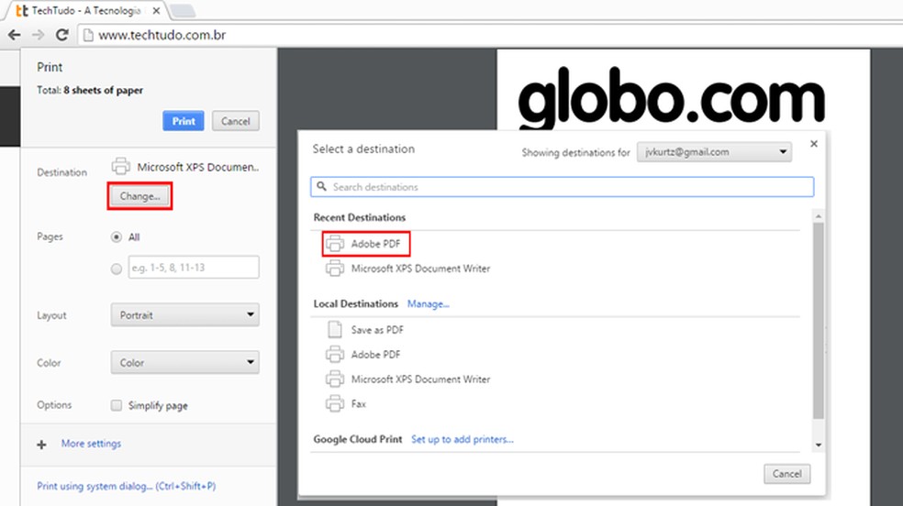Image resolution: width=903 pixels, height=506 pixels.
Task: Click the address bar URL
Action: (x=162, y=35)
